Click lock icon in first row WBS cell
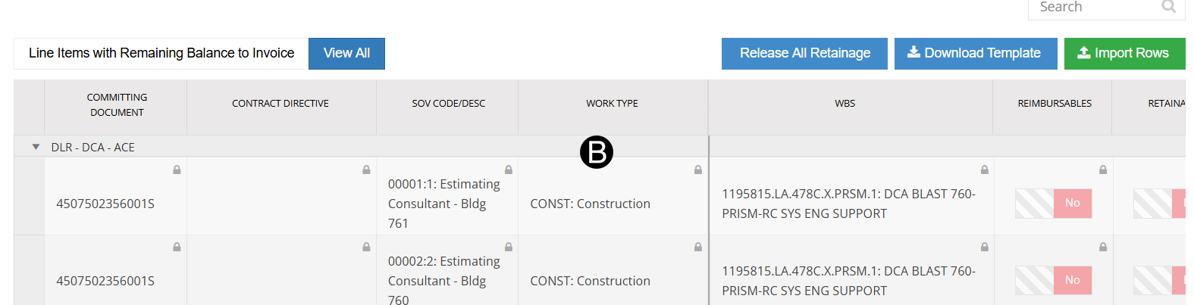Viewport: 1194px width, 305px height. click(984, 170)
